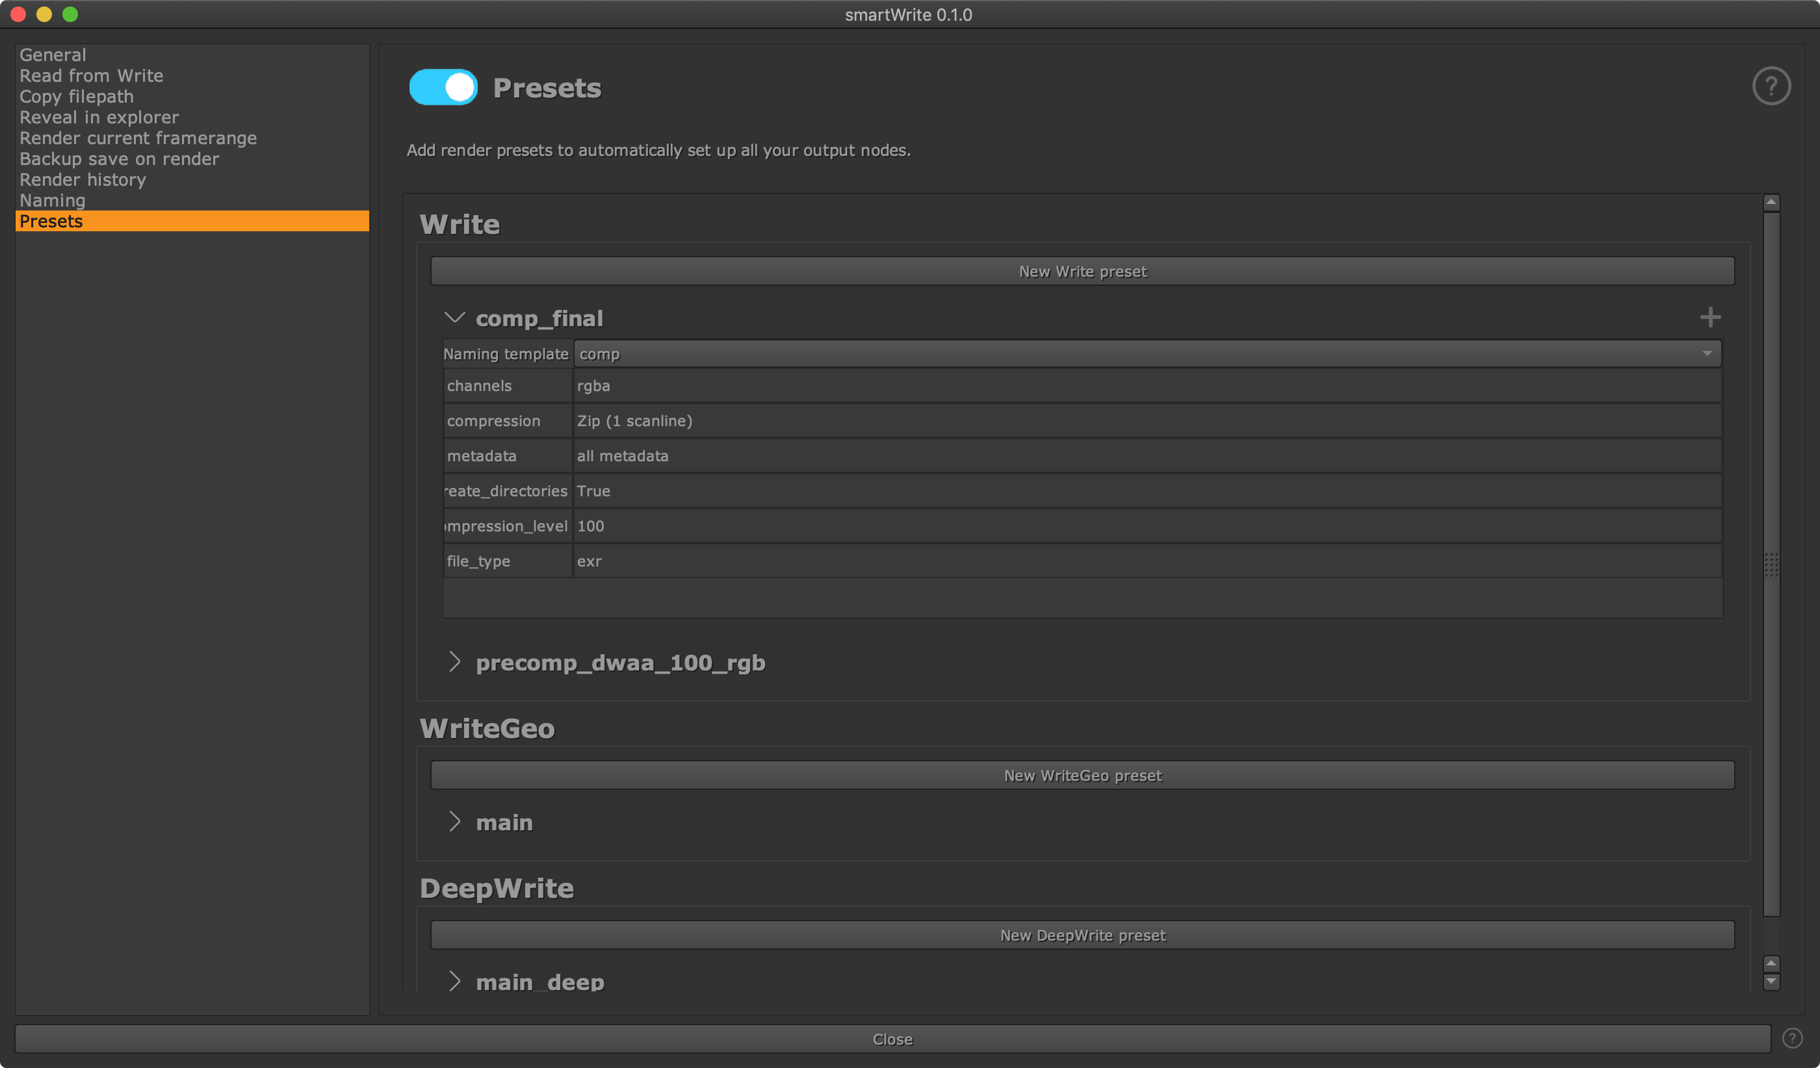This screenshot has height=1068, width=1820.
Task: Expand the main WriteGeo preset
Action: pos(454,821)
